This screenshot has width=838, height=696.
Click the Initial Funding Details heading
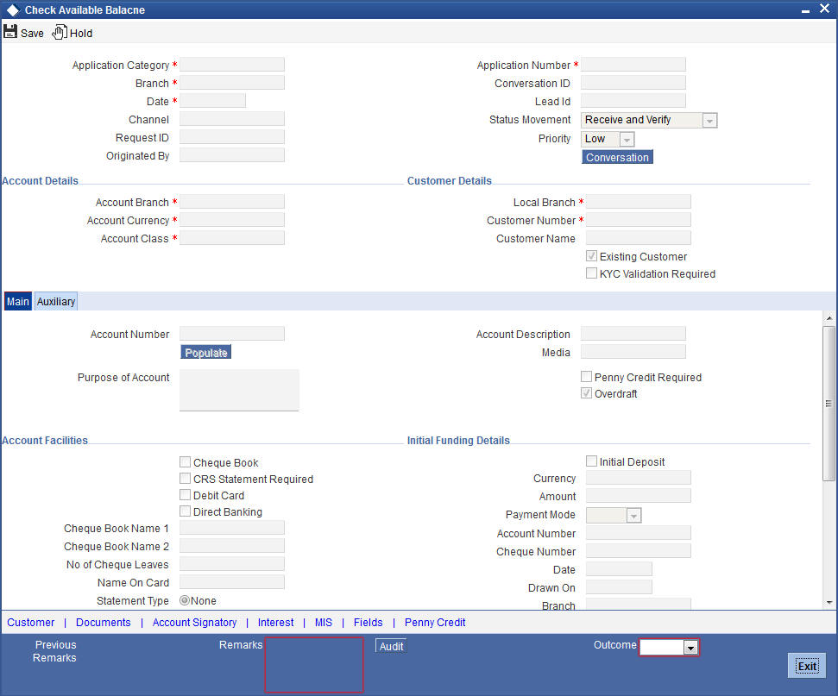click(x=458, y=440)
